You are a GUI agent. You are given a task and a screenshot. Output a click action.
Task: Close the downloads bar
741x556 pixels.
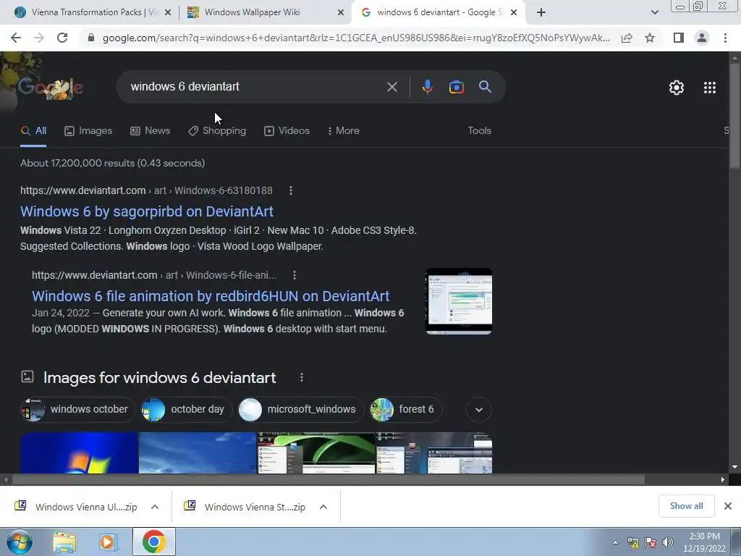pyautogui.click(x=728, y=506)
